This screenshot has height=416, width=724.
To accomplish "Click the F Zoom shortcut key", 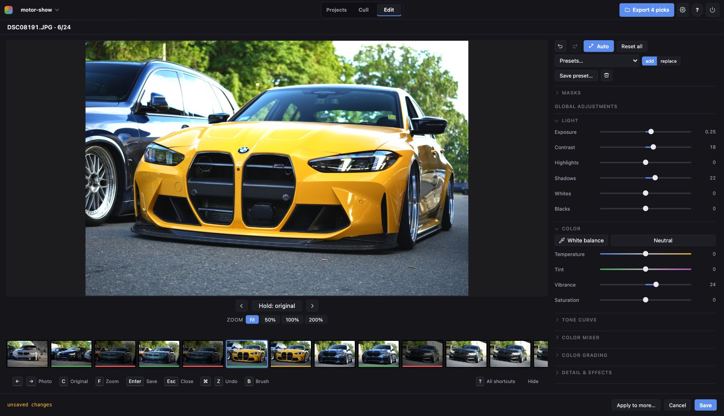I will click(x=99, y=381).
